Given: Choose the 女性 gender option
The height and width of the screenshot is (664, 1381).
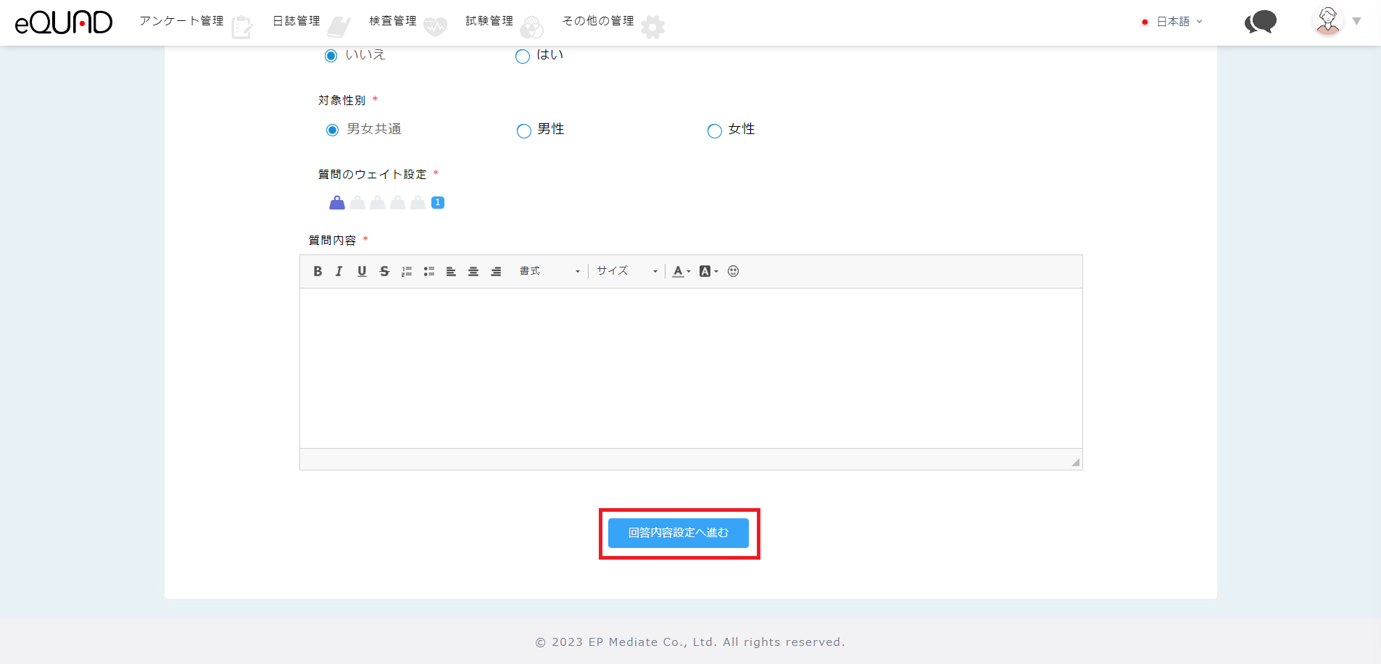Looking at the screenshot, I should coord(715,131).
